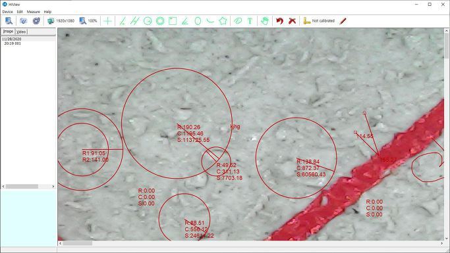Image resolution: width=450 pixels, height=253 pixels.
Task: Click the image view scroll-left arrow
Action: (x=60, y=243)
